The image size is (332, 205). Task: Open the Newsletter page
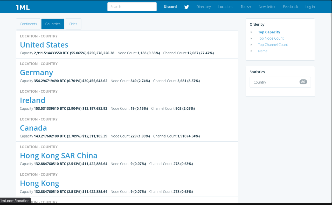coord(267,7)
